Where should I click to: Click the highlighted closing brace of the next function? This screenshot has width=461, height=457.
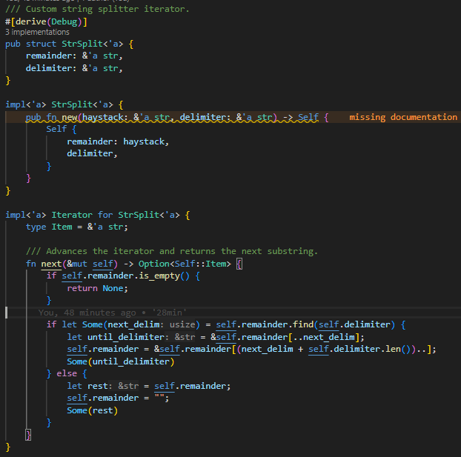pos(28,435)
